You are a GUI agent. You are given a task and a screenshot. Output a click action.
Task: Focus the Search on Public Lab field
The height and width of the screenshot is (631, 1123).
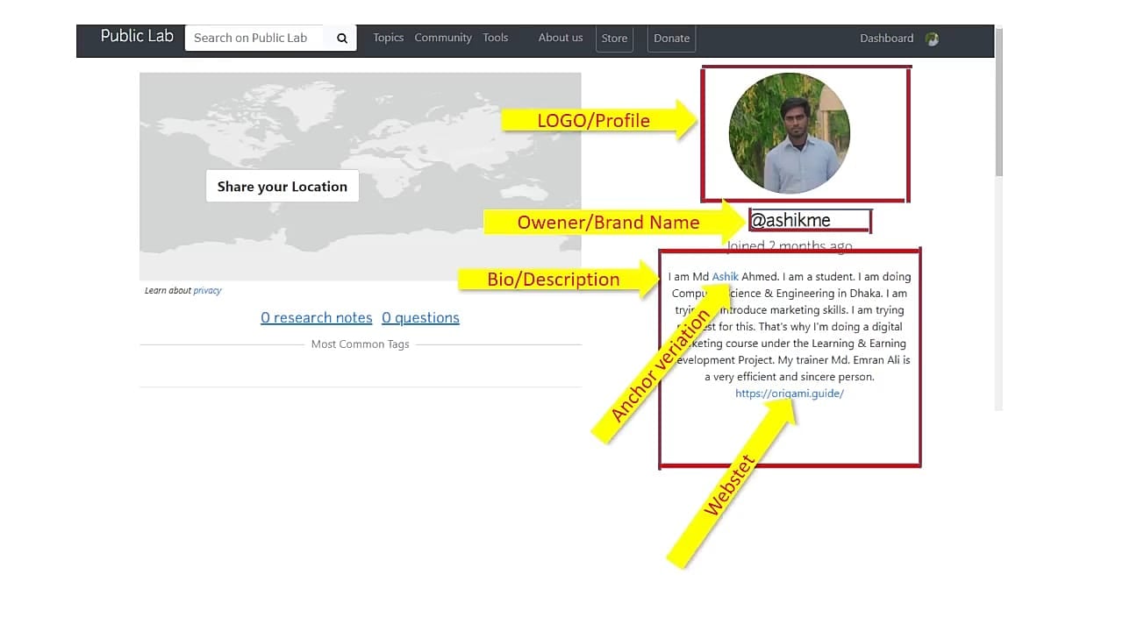pyautogui.click(x=254, y=38)
